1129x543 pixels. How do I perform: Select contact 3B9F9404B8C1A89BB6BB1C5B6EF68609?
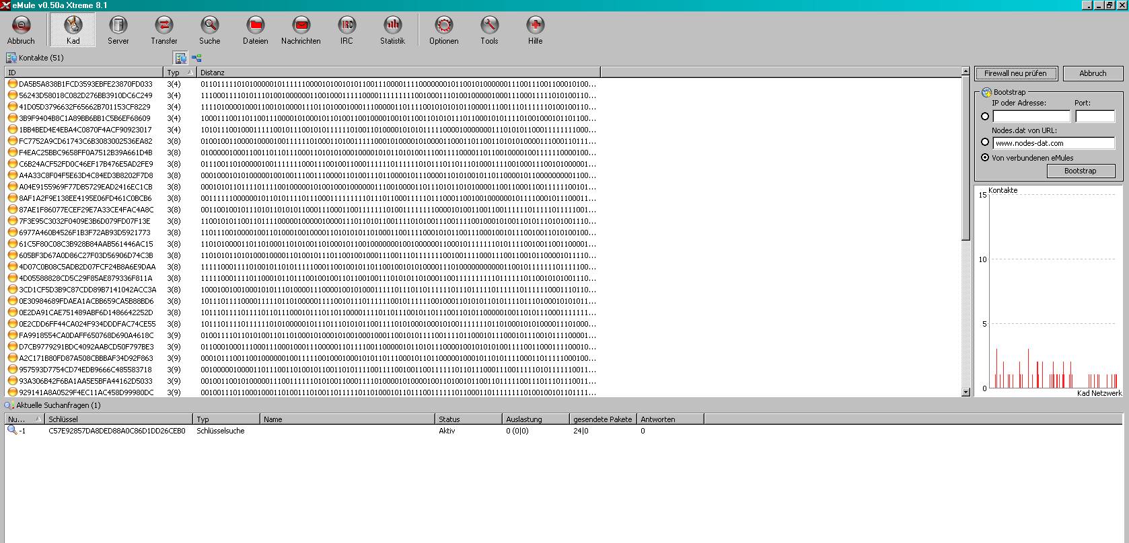tap(85, 118)
